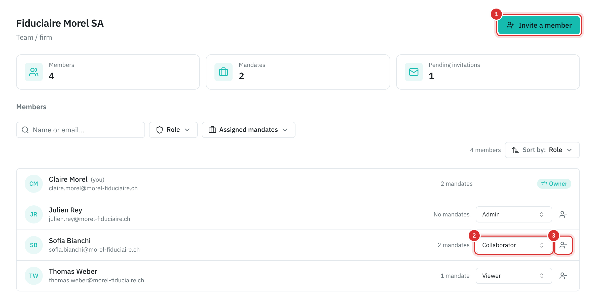Remove Thomas Weber using the remove-member icon
This screenshot has width=596, height=302.
pos(563,276)
